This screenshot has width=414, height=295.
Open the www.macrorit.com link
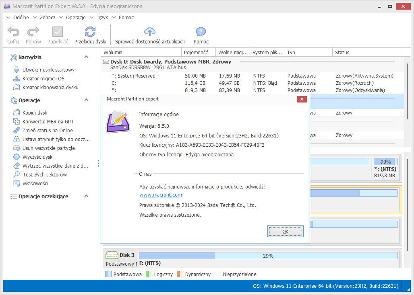(161, 195)
